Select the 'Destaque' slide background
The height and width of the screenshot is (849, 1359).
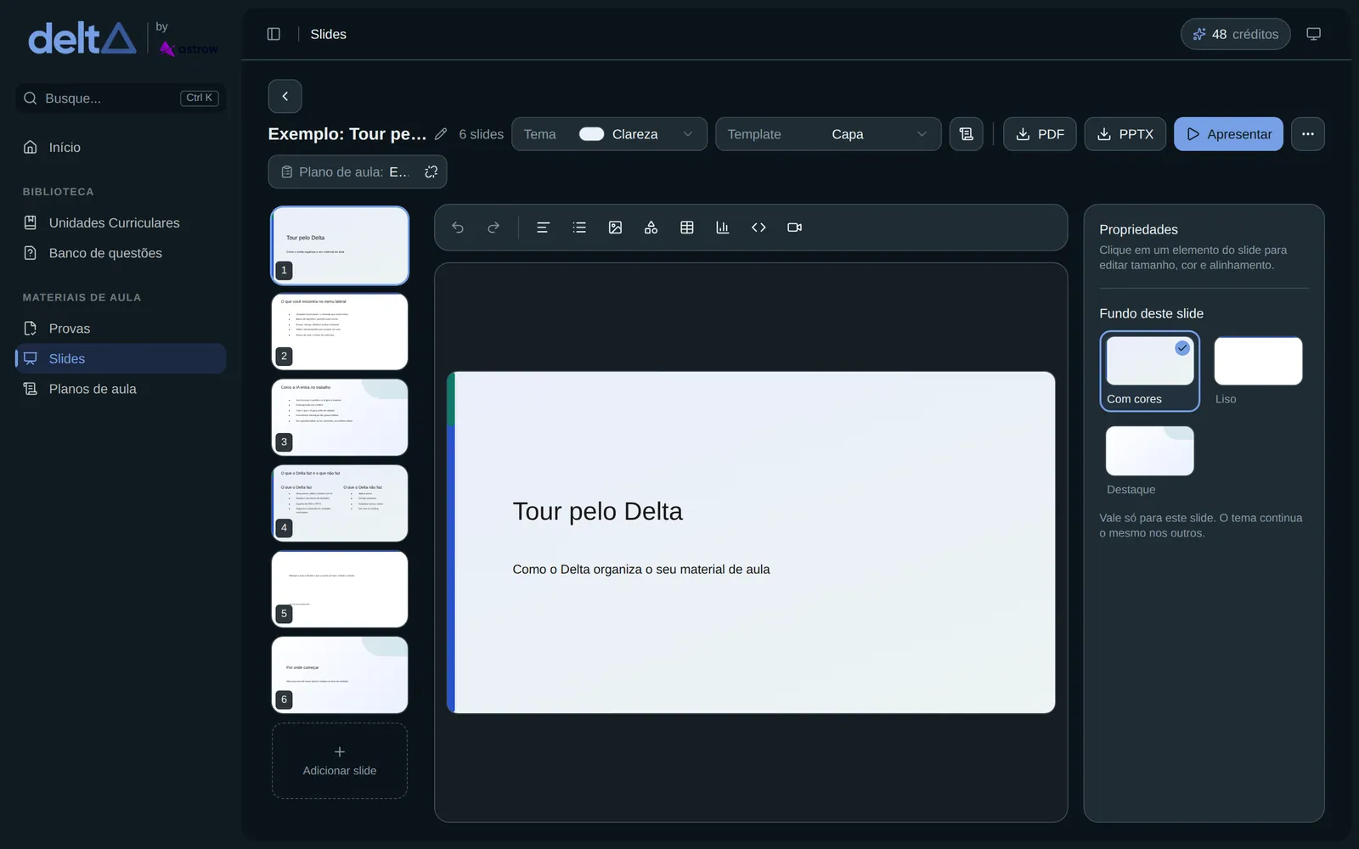click(1150, 461)
